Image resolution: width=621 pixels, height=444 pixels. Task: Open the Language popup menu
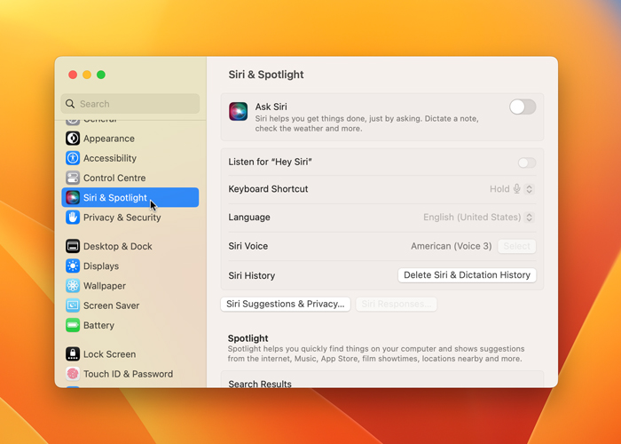coord(529,218)
